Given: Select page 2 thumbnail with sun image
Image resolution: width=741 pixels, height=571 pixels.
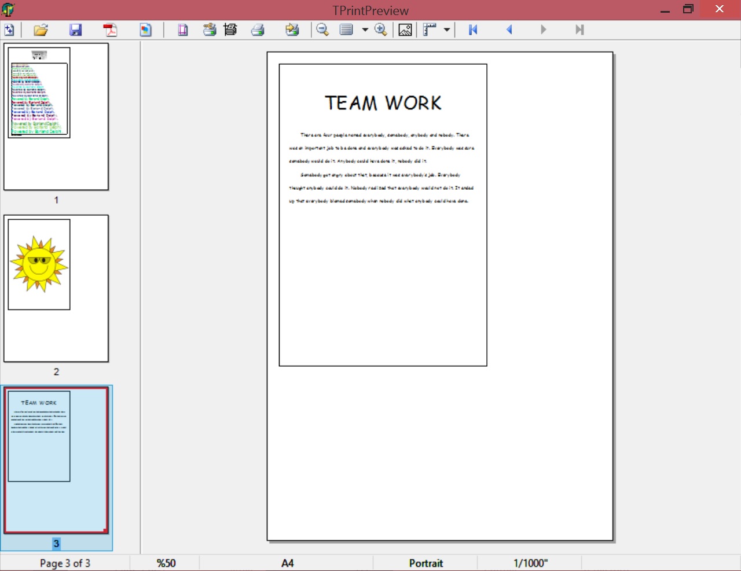Looking at the screenshot, I should pos(56,288).
